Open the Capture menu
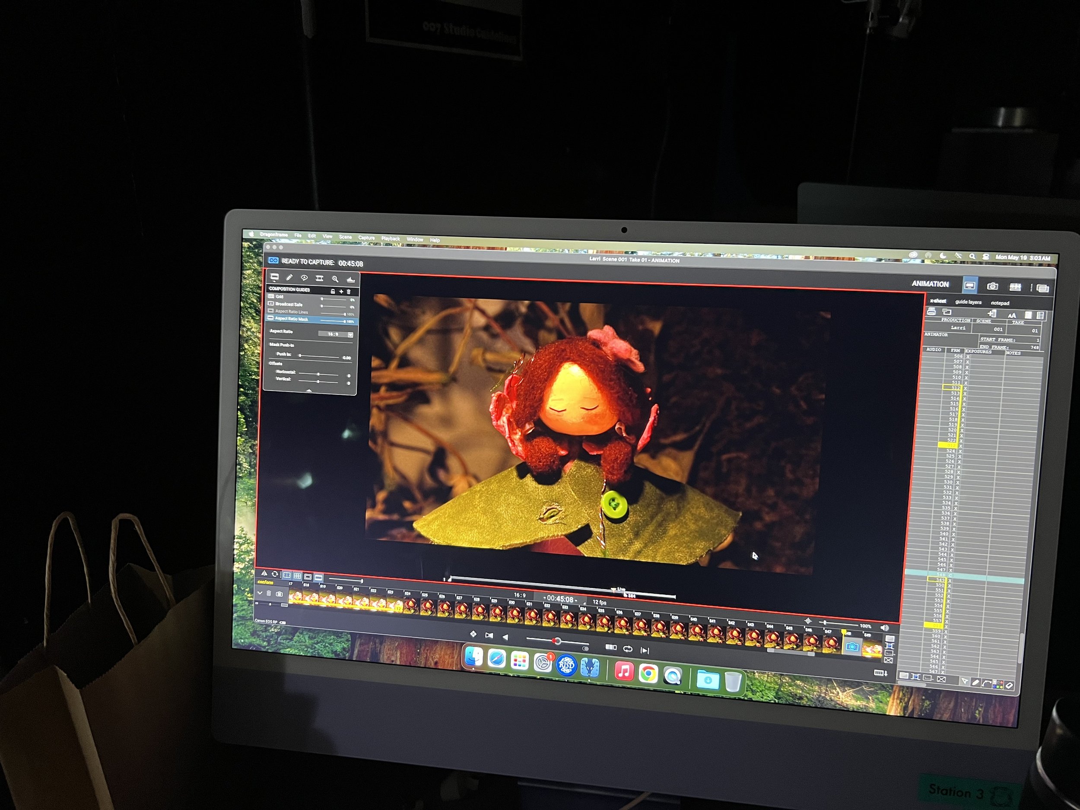The height and width of the screenshot is (810, 1080). pos(366,238)
